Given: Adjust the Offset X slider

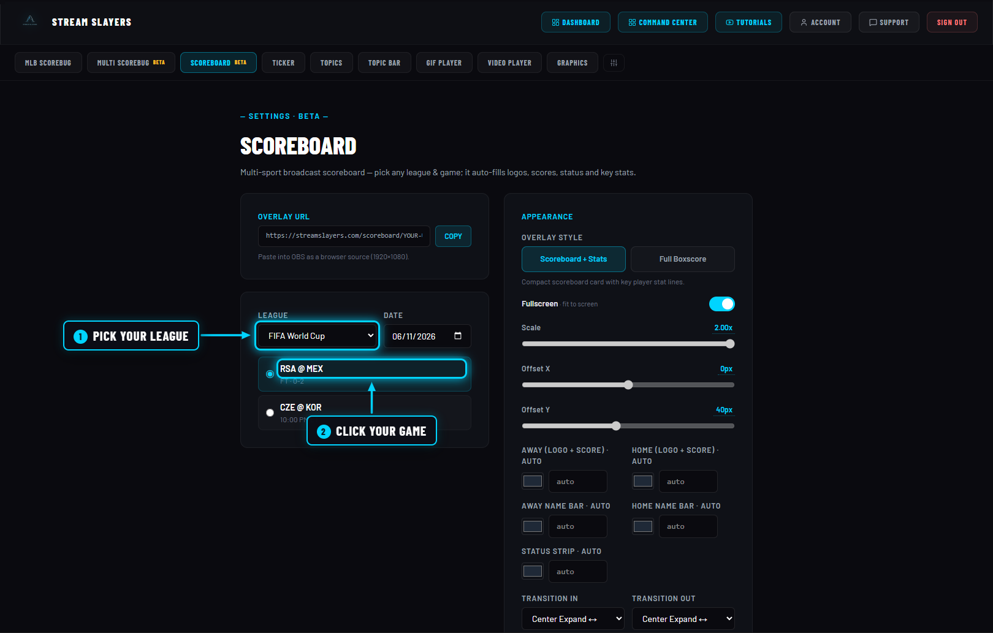Looking at the screenshot, I should (x=628, y=385).
